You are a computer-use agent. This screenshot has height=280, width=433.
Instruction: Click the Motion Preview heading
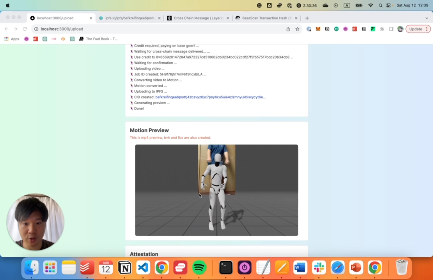tap(149, 130)
